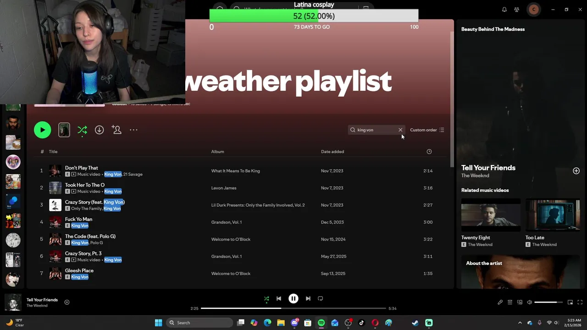Open the Windows Start menu
The width and height of the screenshot is (587, 330).
[x=158, y=323]
